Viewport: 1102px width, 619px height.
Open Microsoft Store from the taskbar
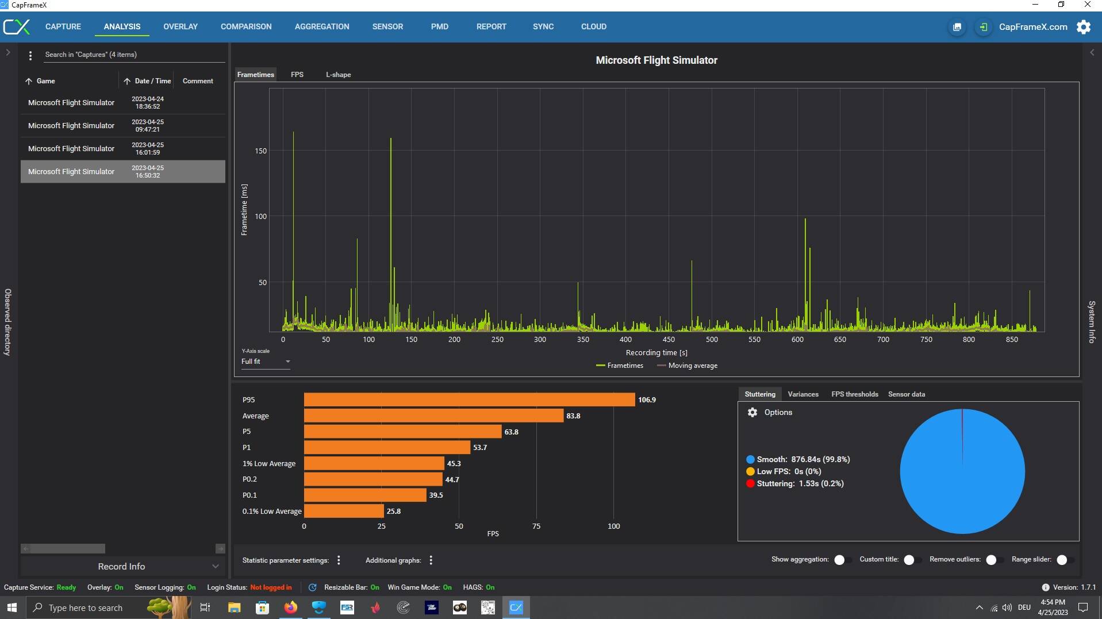262,608
